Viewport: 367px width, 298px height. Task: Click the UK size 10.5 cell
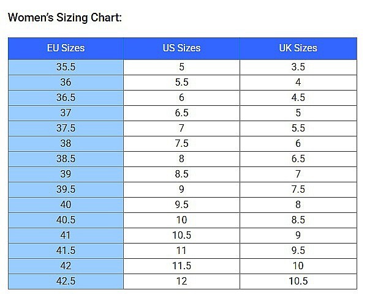pos(298,281)
